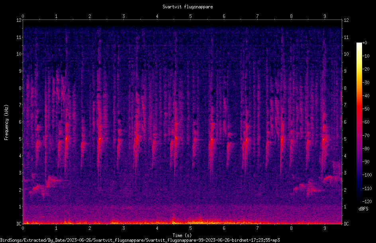Click the '-100' color scale value

(367, 175)
